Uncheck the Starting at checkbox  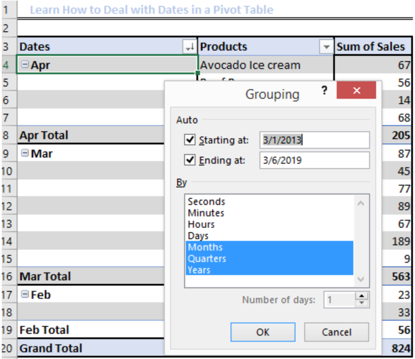pyautogui.click(x=189, y=140)
